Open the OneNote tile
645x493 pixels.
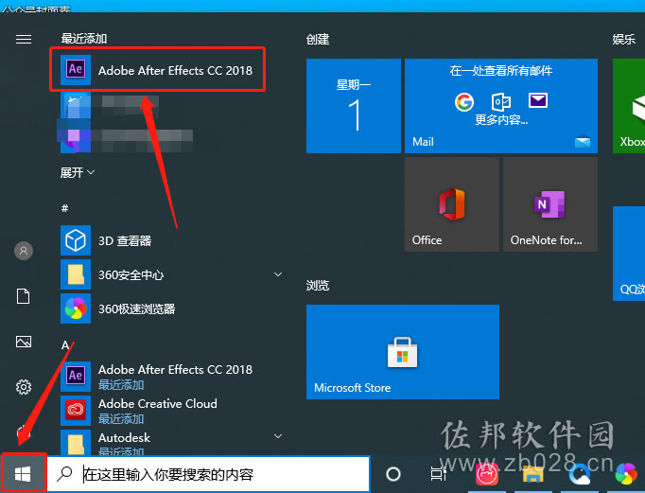point(550,204)
